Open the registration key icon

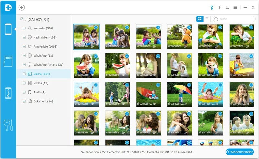[x=212, y=7]
